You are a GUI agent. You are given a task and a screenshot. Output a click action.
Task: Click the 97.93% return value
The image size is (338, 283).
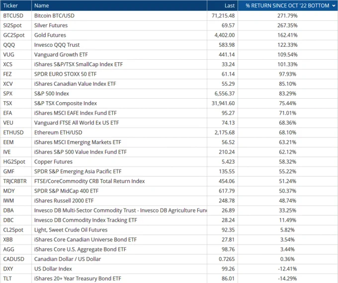(x=287, y=74)
